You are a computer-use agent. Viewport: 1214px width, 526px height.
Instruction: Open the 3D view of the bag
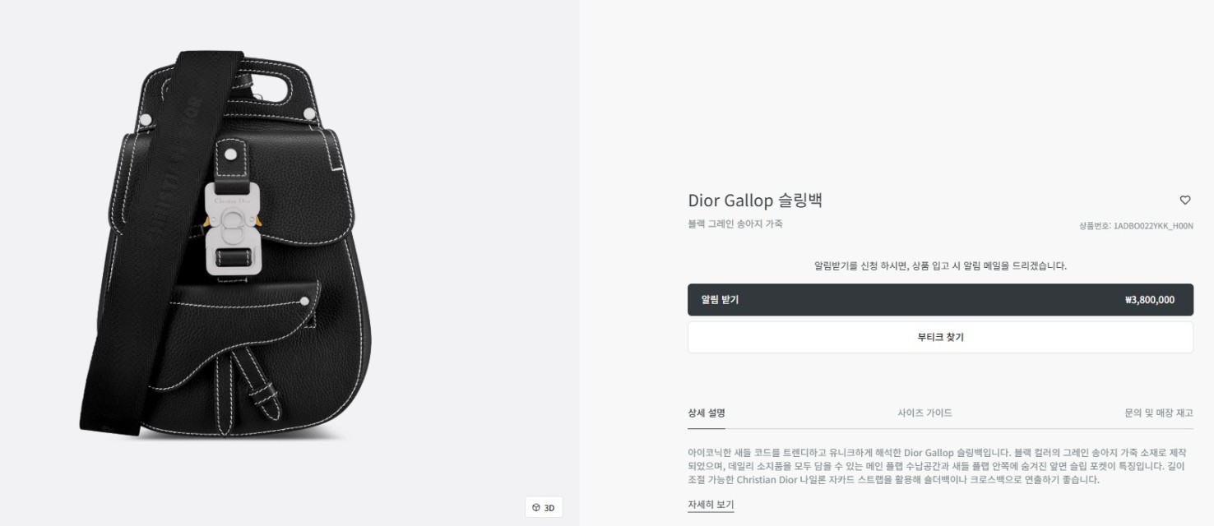coord(544,507)
